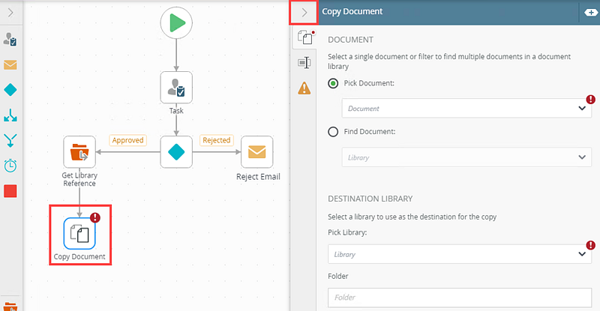The image size is (600, 311).
Task: Select the Reject Email step
Action: [256, 152]
